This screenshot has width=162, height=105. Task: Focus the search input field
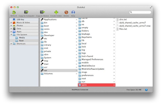140,12
